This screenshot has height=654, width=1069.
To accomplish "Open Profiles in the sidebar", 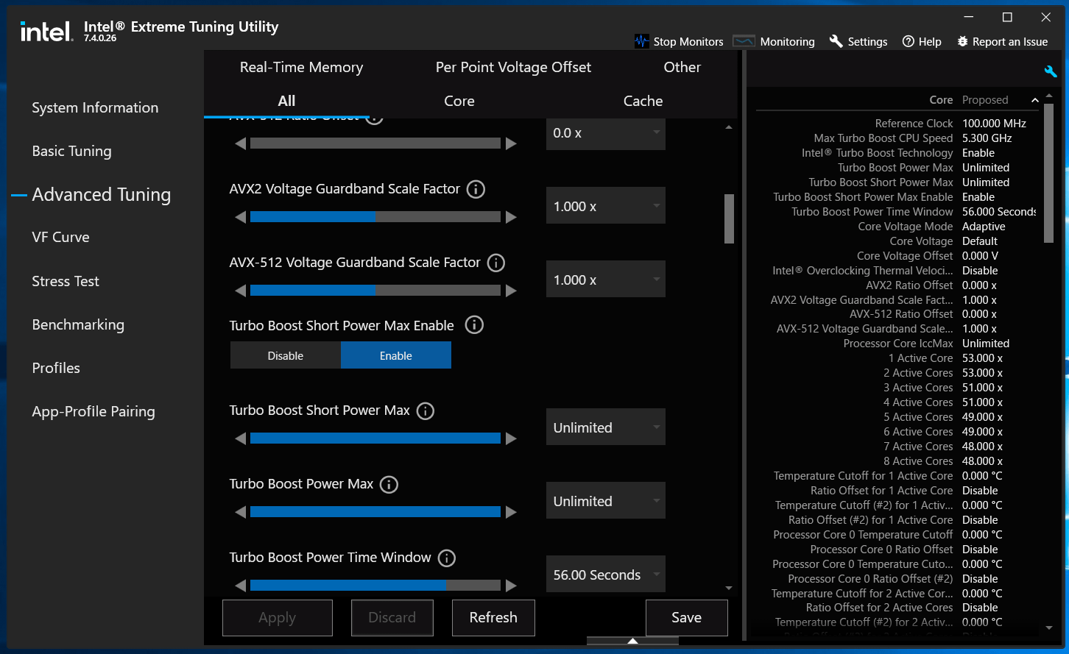I will (56, 368).
